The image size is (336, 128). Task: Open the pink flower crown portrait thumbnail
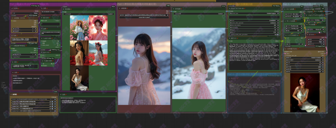pyautogui.click(x=98, y=28)
